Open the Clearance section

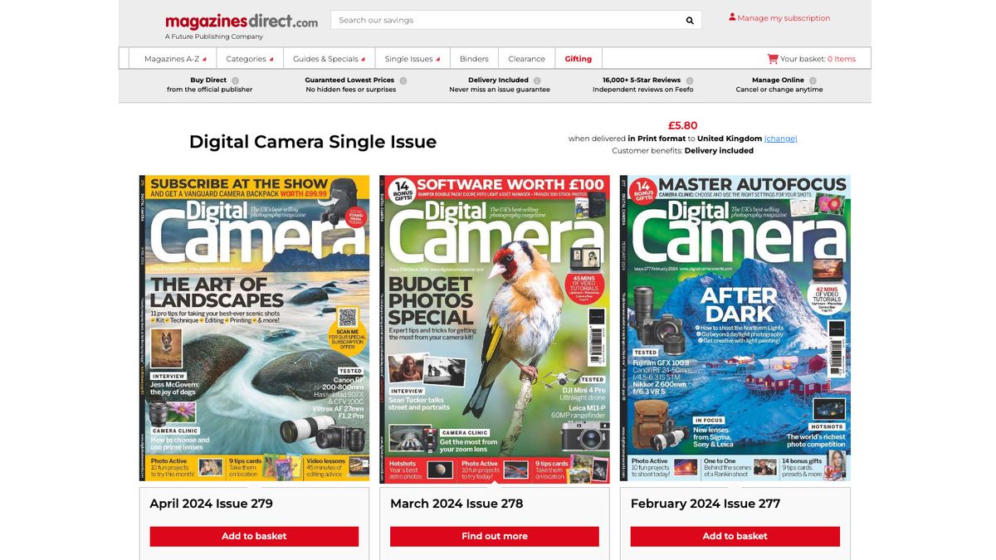click(x=526, y=58)
